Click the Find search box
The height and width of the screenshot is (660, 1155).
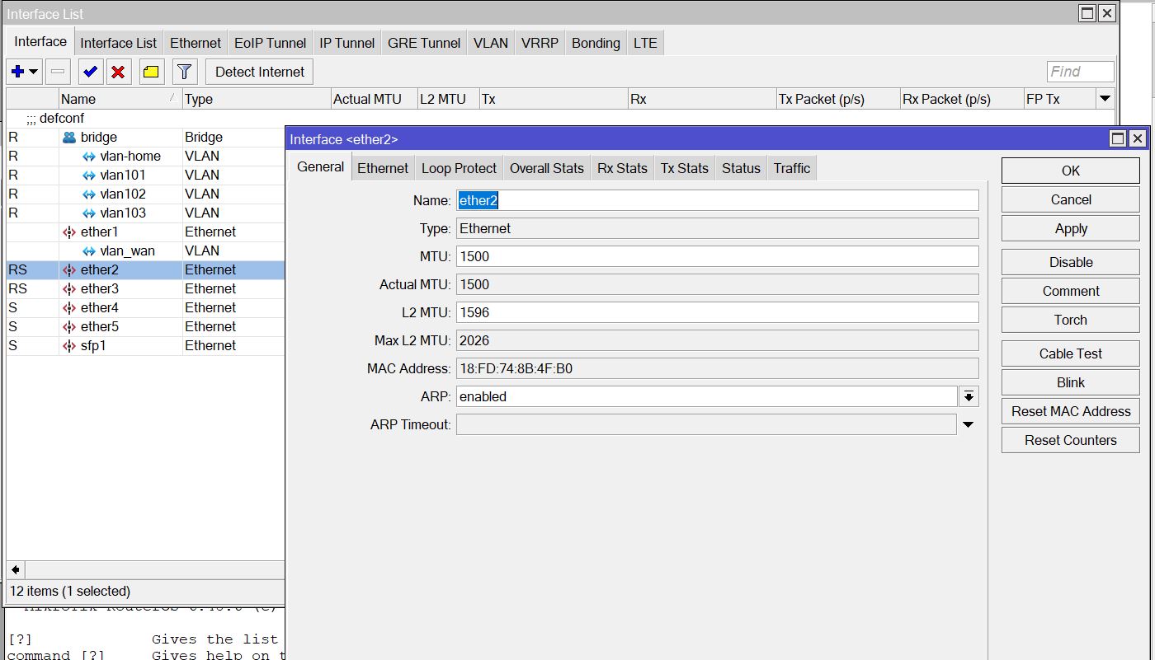point(1080,72)
